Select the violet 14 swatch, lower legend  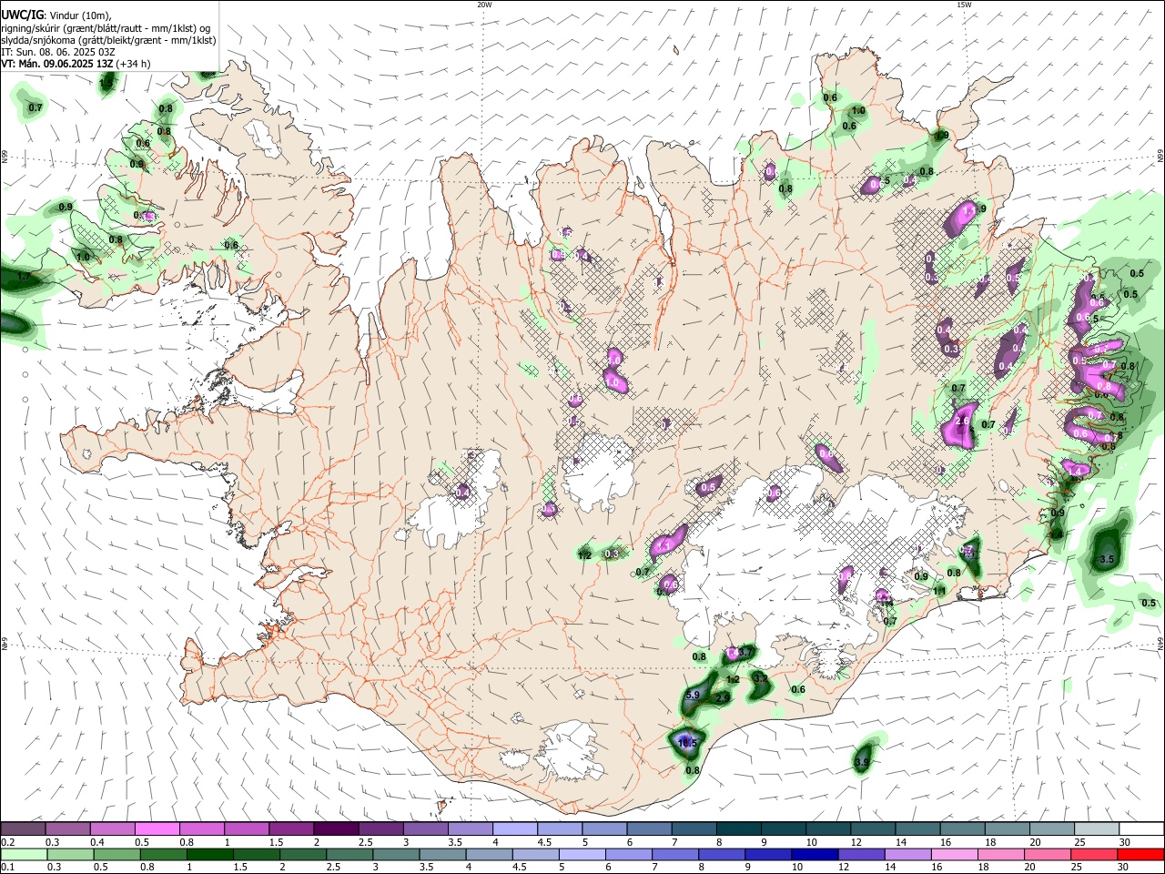tap(907, 855)
